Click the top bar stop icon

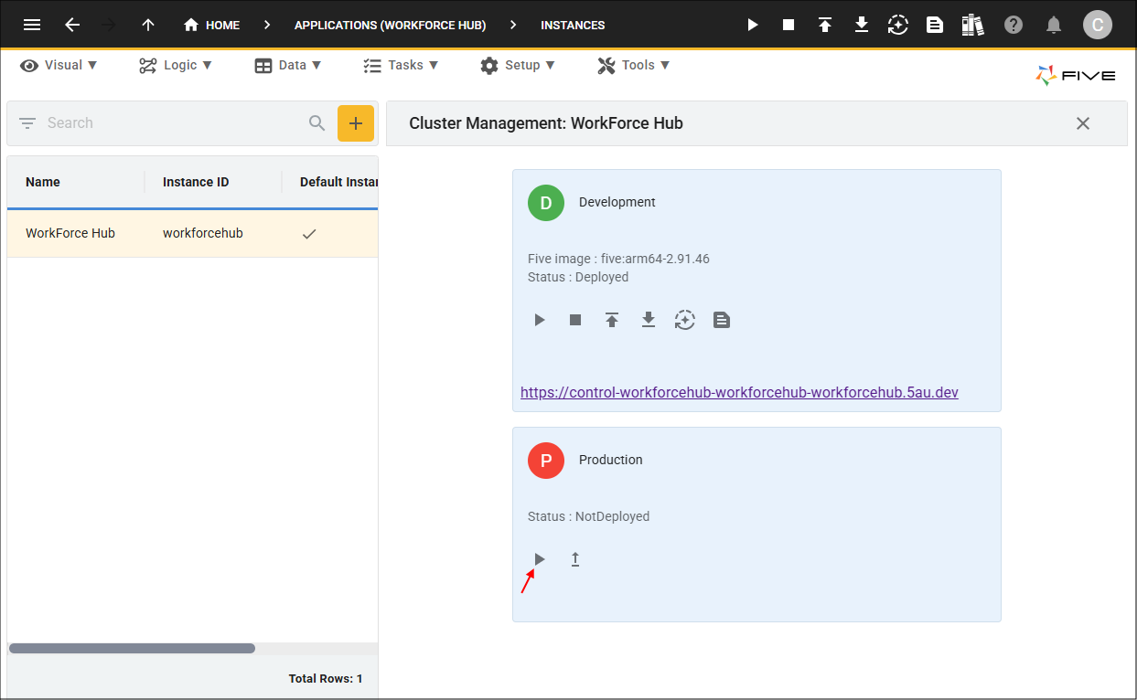click(788, 25)
